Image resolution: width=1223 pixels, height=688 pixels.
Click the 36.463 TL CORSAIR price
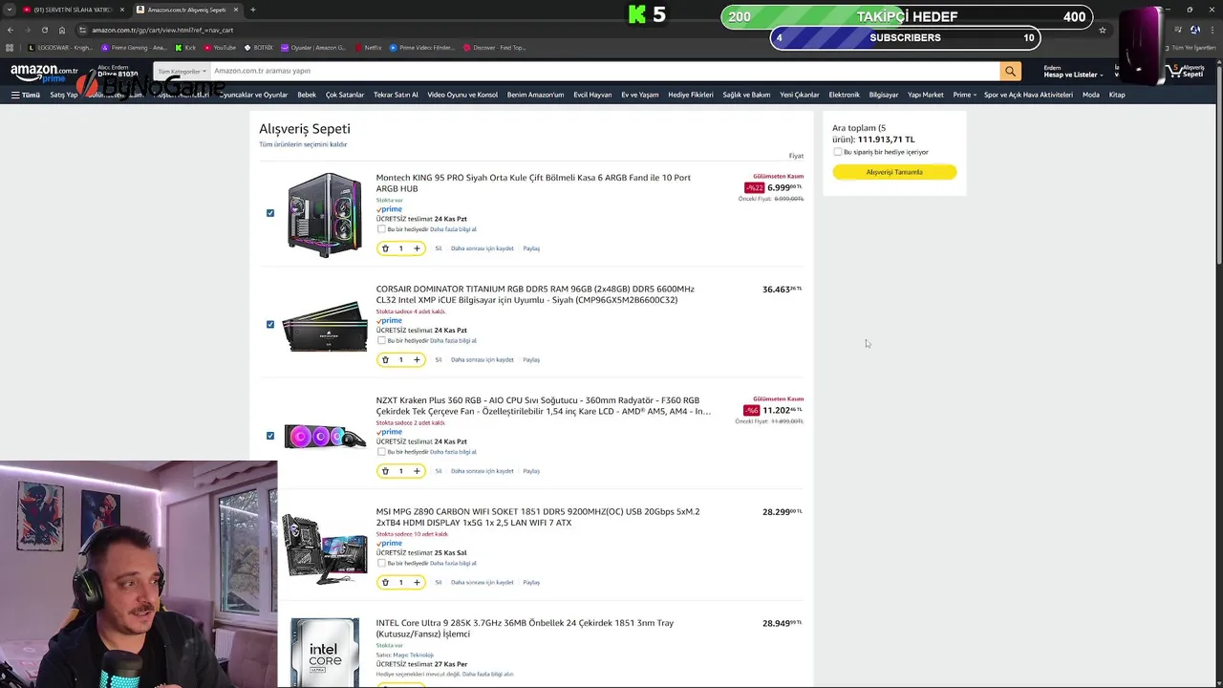pos(782,290)
